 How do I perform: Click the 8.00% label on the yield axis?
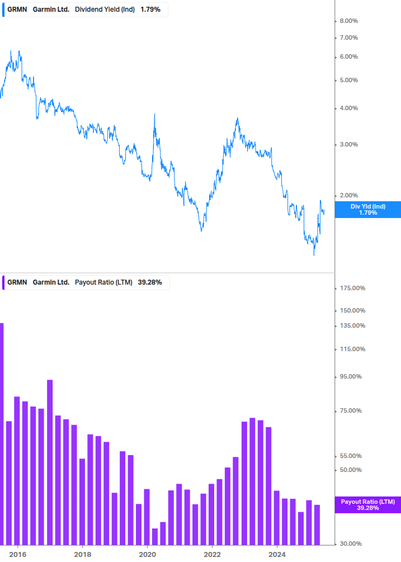[348, 21]
